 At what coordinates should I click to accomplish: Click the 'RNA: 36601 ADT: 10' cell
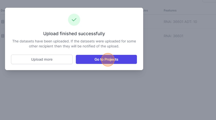[x=180, y=22]
